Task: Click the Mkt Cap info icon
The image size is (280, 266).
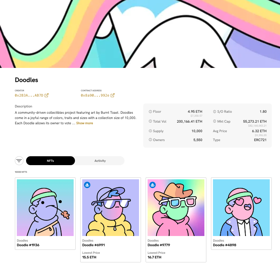Action: point(215,121)
